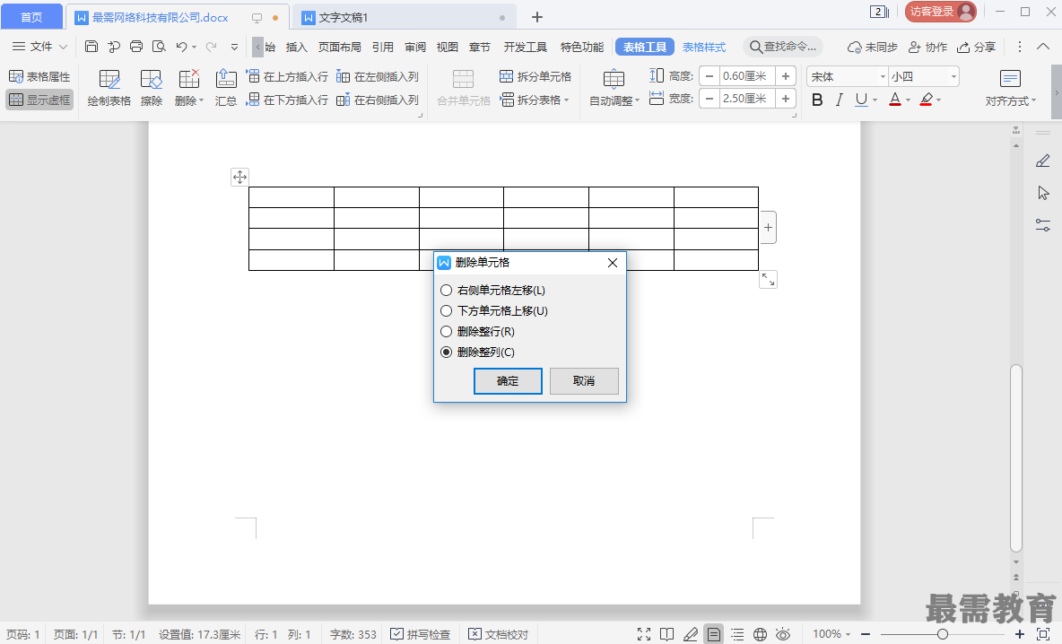Click the zoom slider handle

[x=942, y=634]
